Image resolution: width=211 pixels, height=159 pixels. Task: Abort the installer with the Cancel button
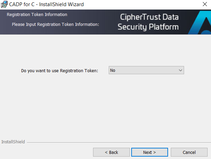click(x=189, y=152)
